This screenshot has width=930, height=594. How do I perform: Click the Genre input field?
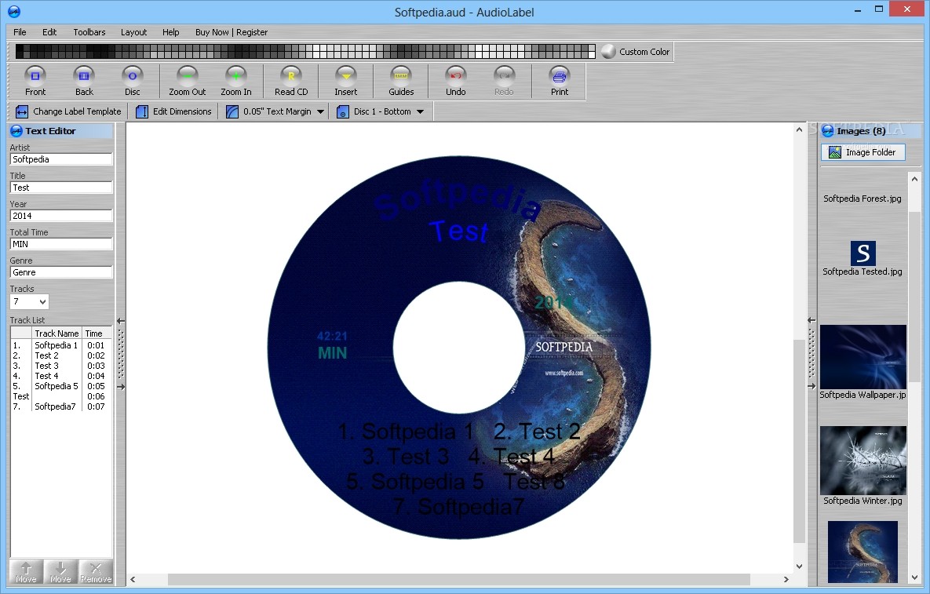coord(61,273)
